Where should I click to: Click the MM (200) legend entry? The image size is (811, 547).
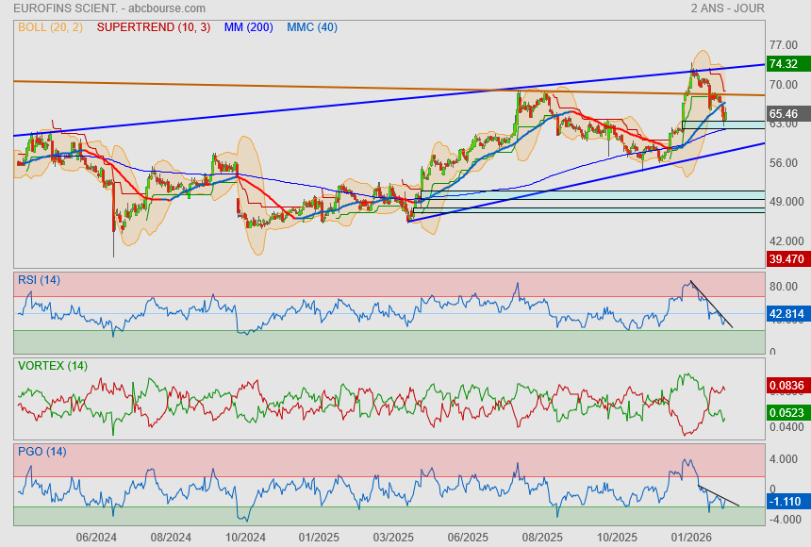(249, 26)
